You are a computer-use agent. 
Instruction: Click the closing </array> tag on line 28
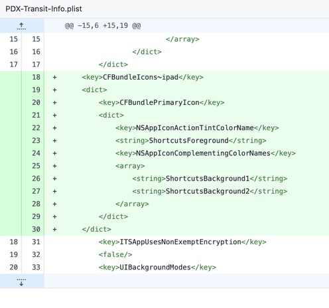[x=132, y=204]
